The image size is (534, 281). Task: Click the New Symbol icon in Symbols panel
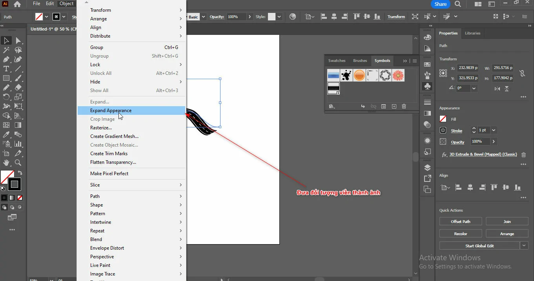tap(394, 106)
